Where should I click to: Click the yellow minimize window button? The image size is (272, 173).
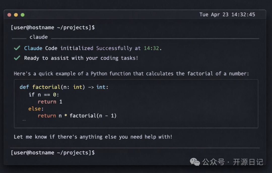pyautogui.click(x=16, y=15)
